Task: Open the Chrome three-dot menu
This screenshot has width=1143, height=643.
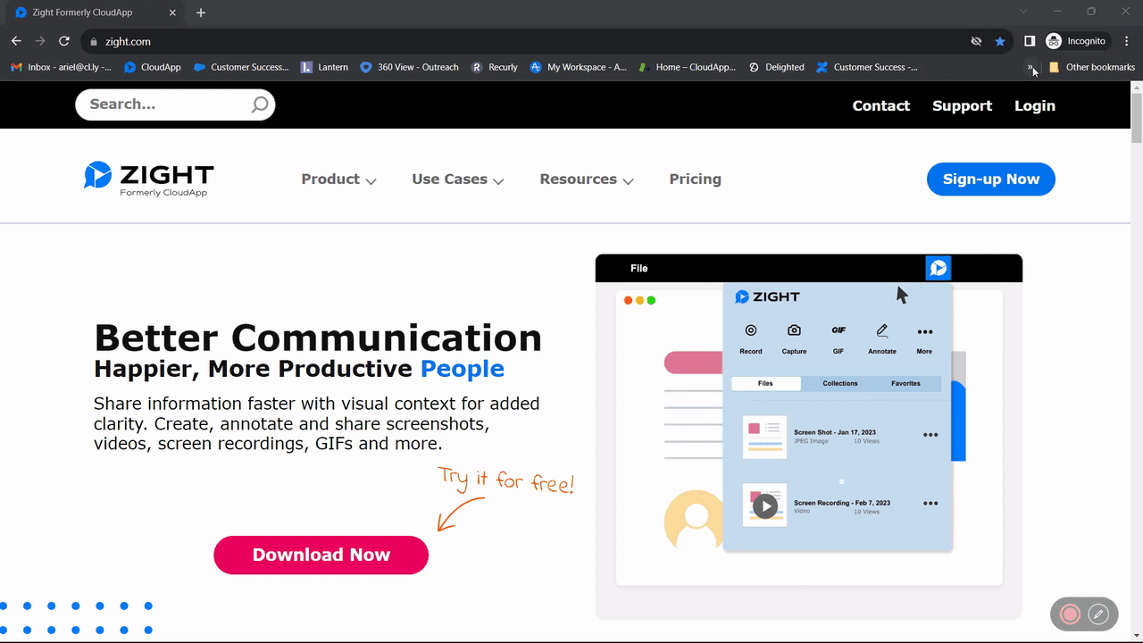Action: pyautogui.click(x=1127, y=41)
